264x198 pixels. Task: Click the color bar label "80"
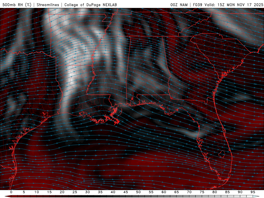(x=214, y=192)
